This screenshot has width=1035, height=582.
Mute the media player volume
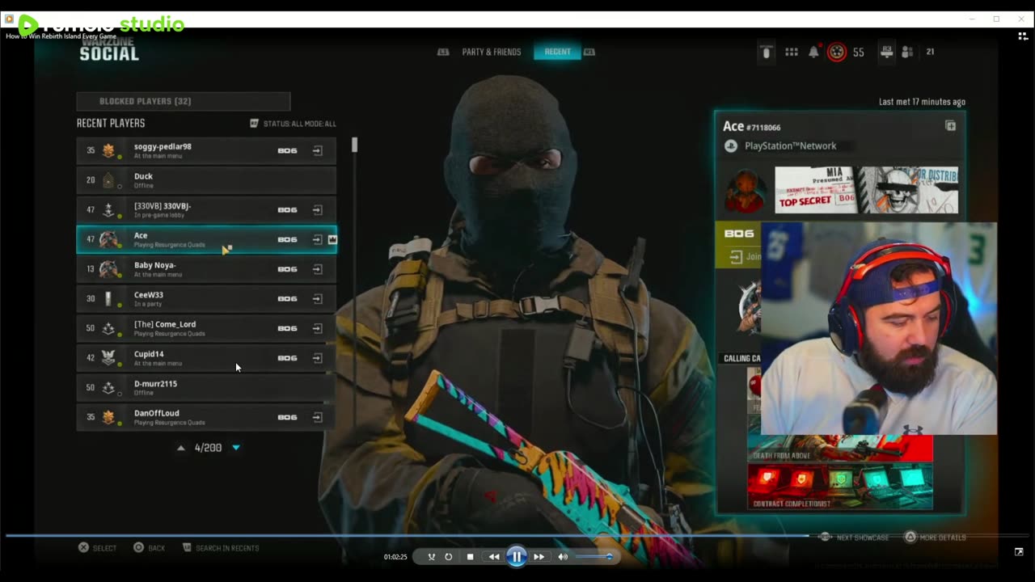pos(563,556)
